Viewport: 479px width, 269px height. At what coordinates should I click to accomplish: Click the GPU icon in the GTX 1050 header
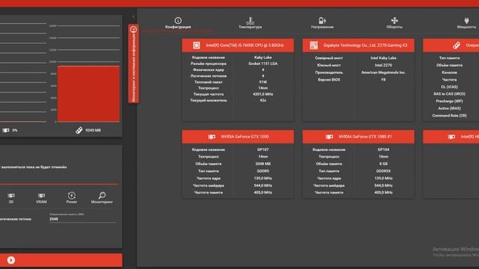(211, 137)
